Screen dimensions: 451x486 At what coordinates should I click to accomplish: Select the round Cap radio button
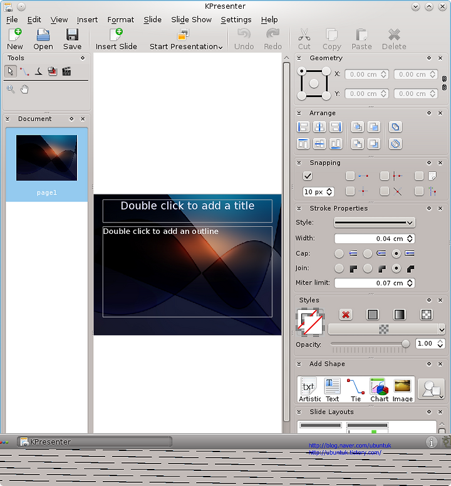(368, 253)
